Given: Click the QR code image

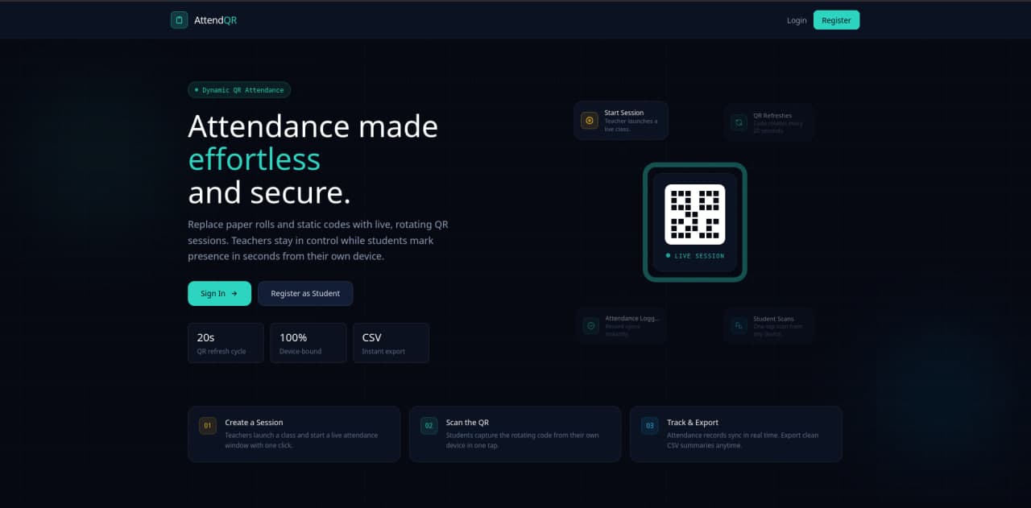Looking at the screenshot, I should pos(694,214).
